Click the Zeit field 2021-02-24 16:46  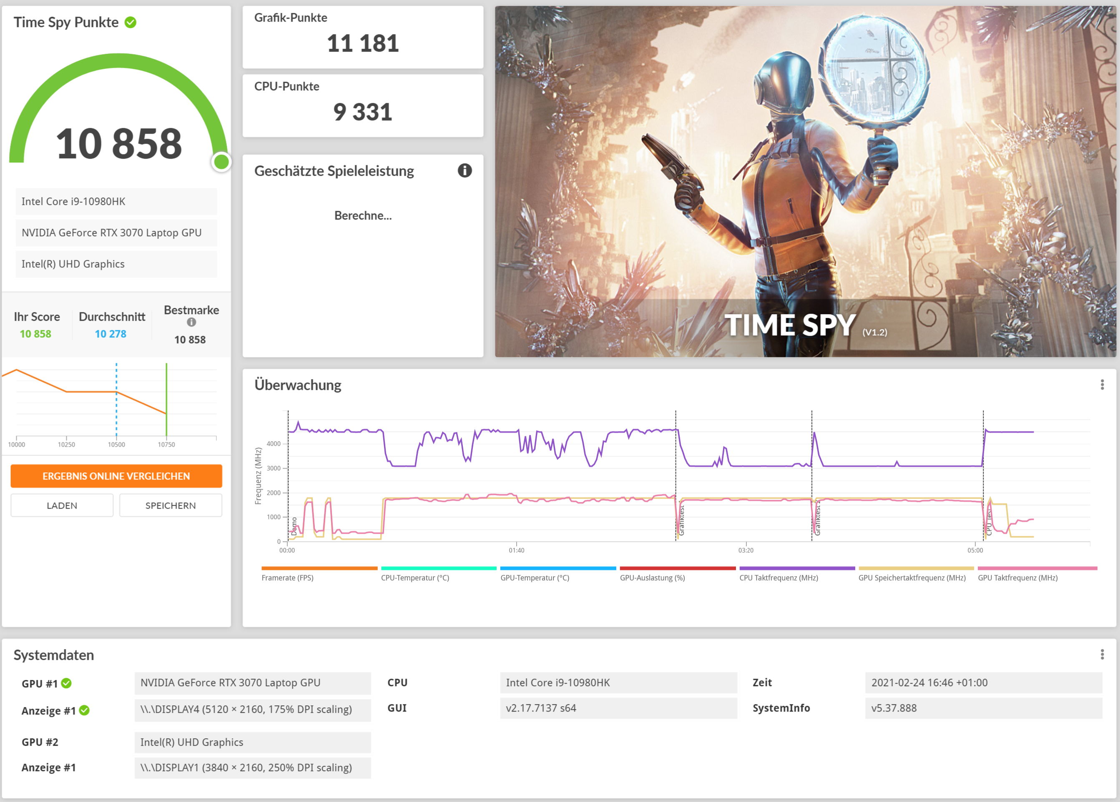984,683
